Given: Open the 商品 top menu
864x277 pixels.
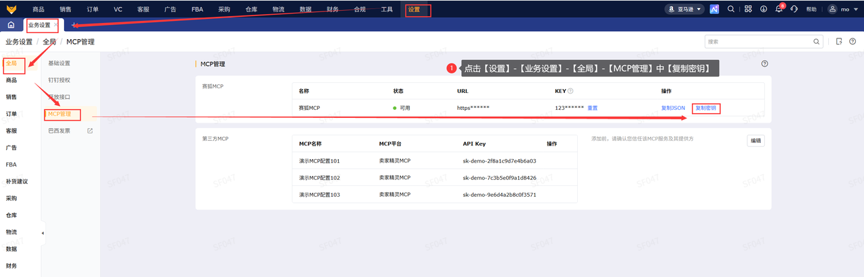Looking at the screenshot, I should tap(38, 9).
